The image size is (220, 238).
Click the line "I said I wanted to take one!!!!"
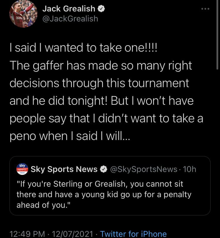point(83,49)
